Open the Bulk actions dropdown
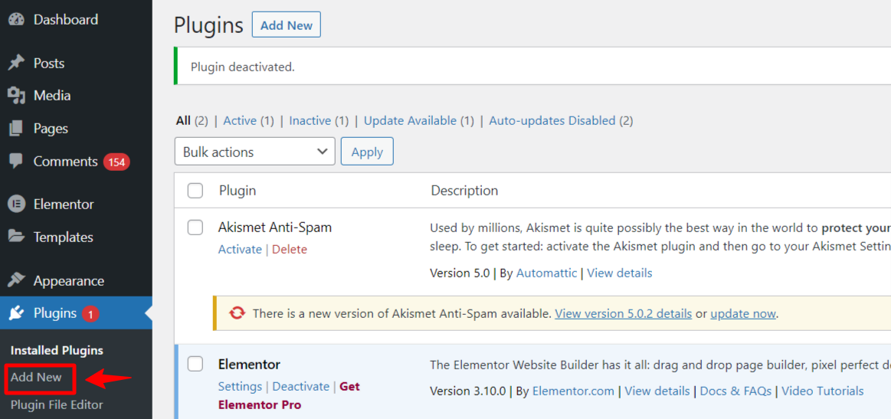This screenshot has width=891, height=419. tap(254, 152)
